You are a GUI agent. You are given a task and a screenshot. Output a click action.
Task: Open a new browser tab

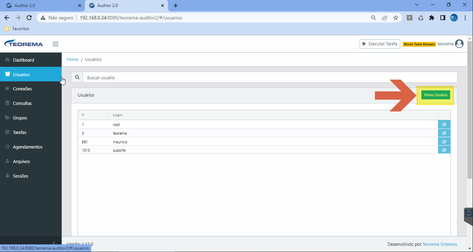(x=176, y=6)
